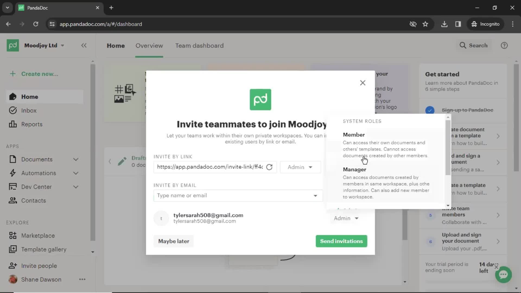Open Marketplace in sidebar

[x=38, y=235]
